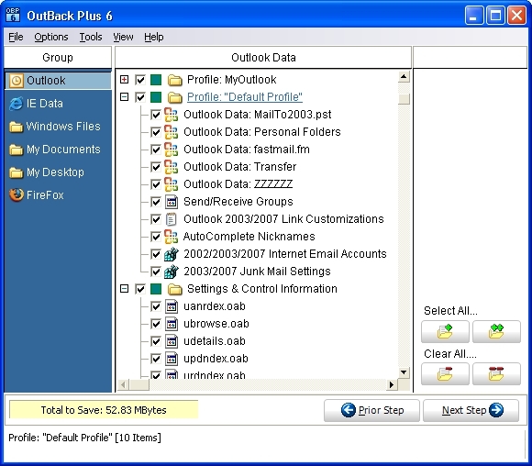Click green swatch beside Profile: MyOutlook
This screenshot has height=466, width=532.
[x=156, y=80]
